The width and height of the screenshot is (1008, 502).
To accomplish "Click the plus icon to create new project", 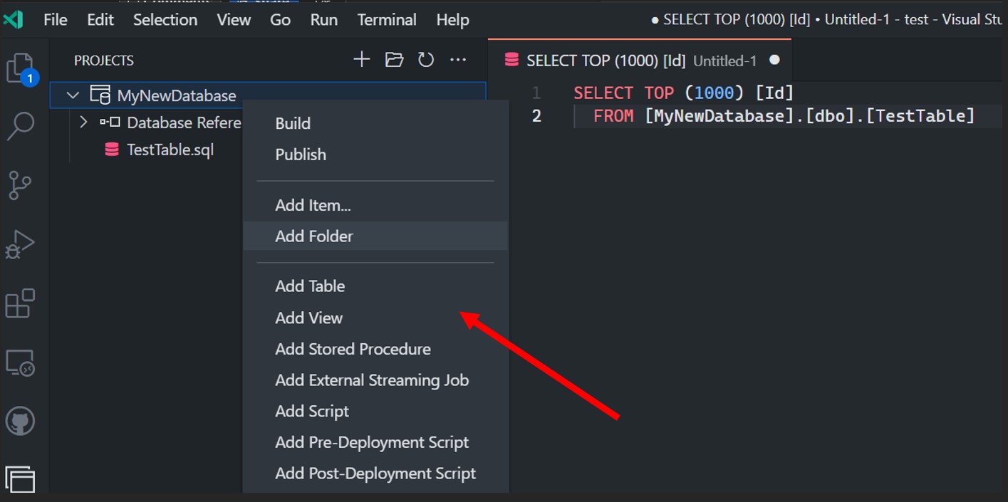I will pyautogui.click(x=362, y=60).
